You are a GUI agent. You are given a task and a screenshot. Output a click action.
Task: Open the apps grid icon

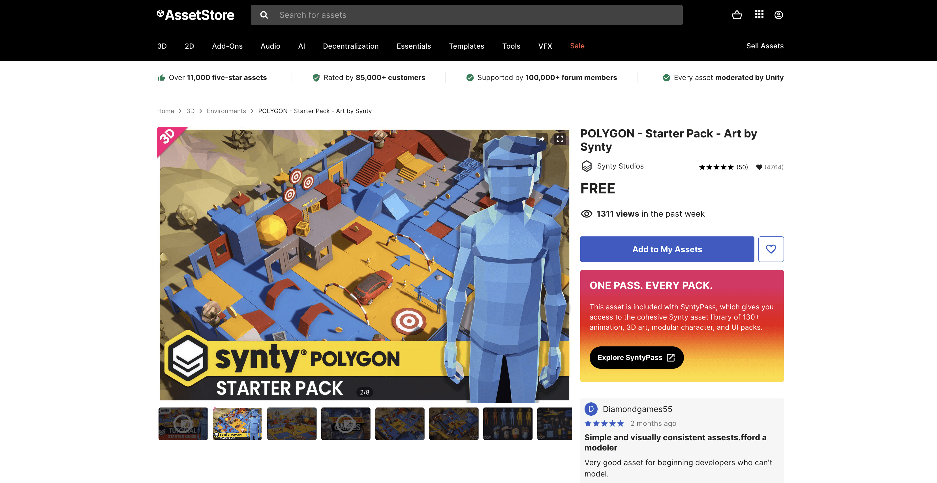[x=759, y=15]
